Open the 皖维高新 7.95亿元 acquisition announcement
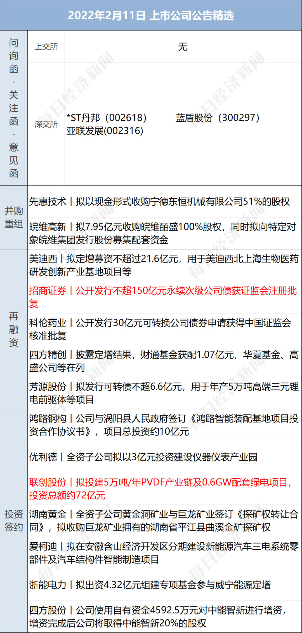 coord(162,233)
